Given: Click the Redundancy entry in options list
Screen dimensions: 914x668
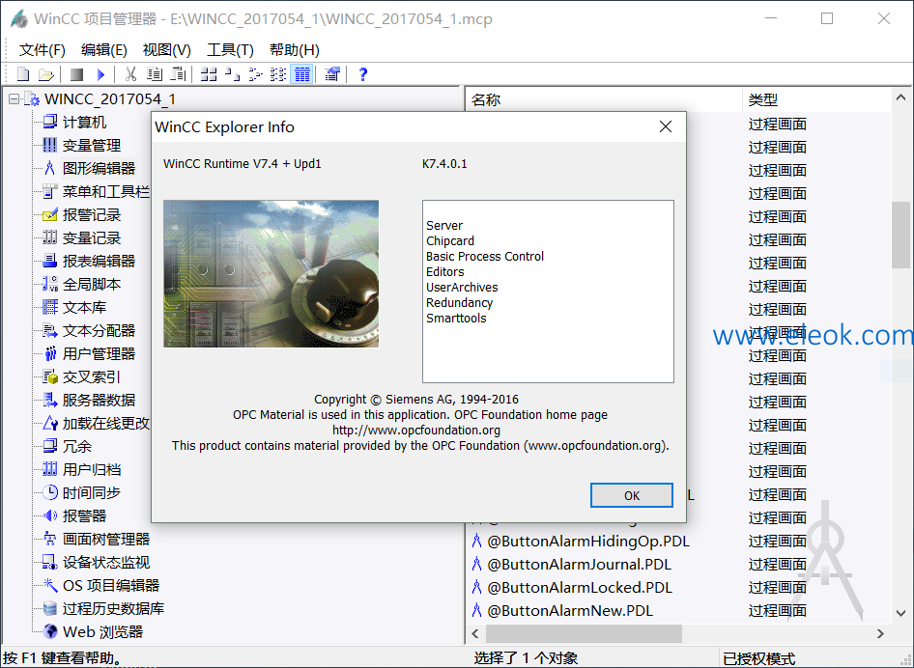Looking at the screenshot, I should tap(459, 303).
